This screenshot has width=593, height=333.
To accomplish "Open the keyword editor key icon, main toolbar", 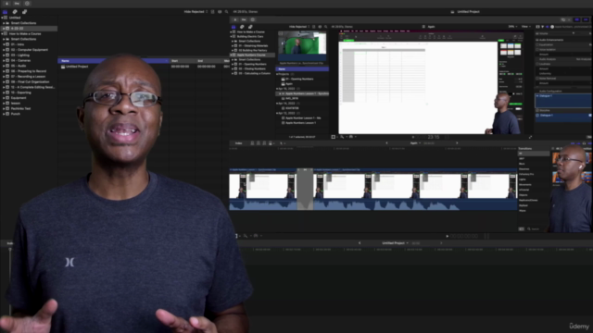I will click(17, 4).
